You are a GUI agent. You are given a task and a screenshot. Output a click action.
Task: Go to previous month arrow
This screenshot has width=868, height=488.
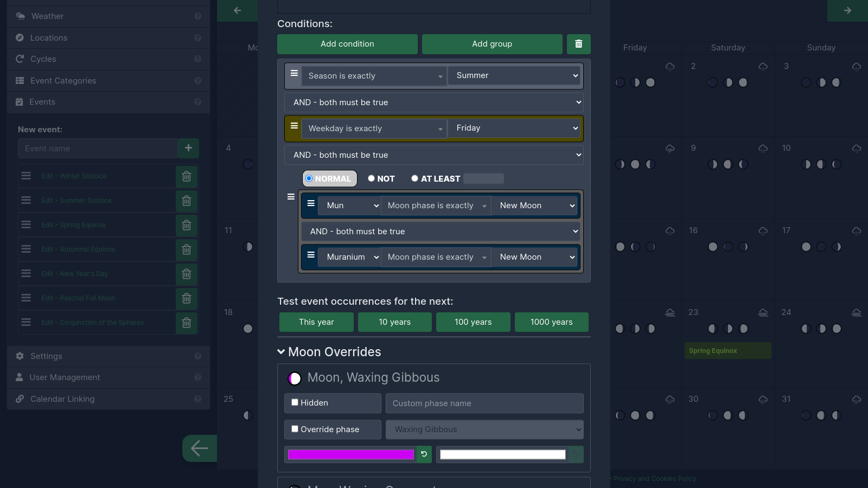click(237, 10)
